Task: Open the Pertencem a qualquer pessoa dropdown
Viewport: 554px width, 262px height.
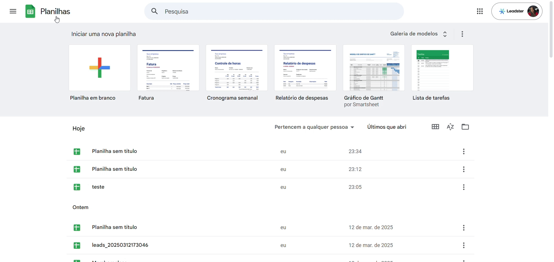Action: tap(314, 127)
